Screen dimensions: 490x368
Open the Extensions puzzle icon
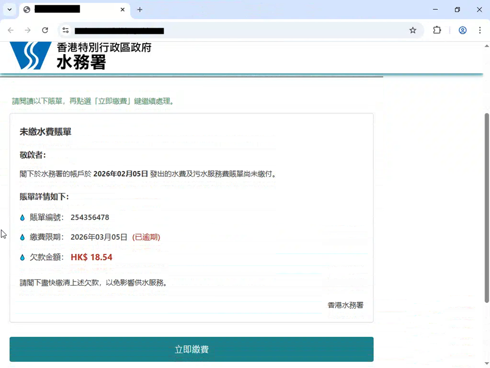(x=437, y=30)
